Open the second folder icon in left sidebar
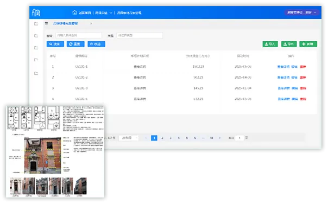Viewport: 328px width, 204px height. [36, 36]
